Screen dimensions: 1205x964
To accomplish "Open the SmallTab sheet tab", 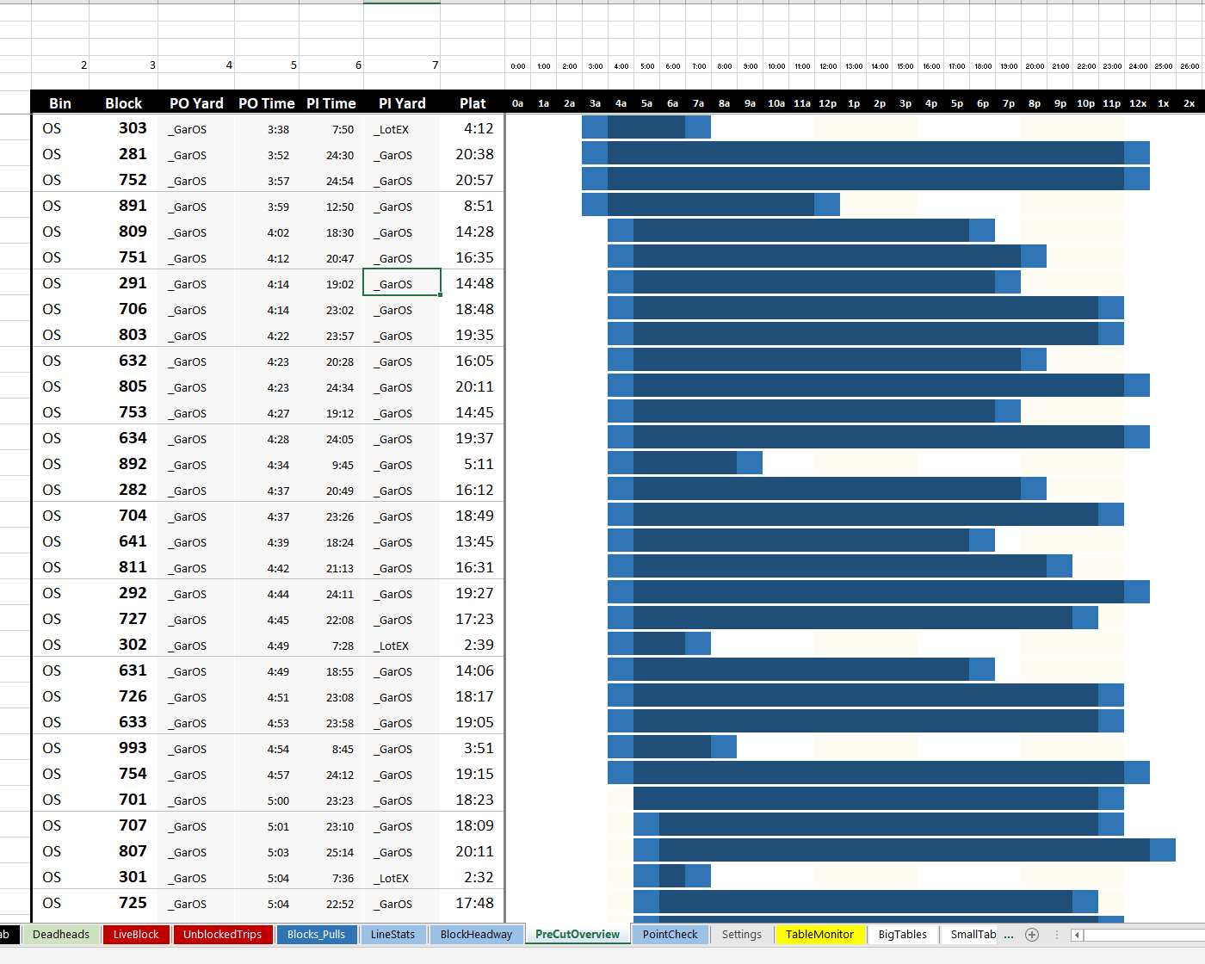I will (x=973, y=935).
